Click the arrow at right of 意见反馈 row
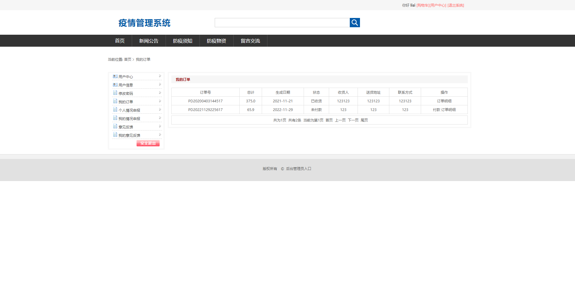575x290 pixels. (160, 126)
